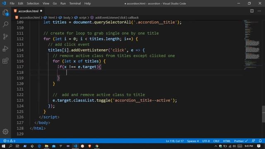
Task: Open the editor More Actions ellipsis menu
Action: (x=259, y=11)
